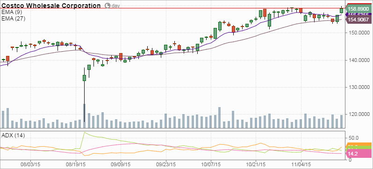Image resolution: width=373 pixels, height=169 pixels.
Task: Click the 10/21/15 date label
Action: tap(256, 164)
